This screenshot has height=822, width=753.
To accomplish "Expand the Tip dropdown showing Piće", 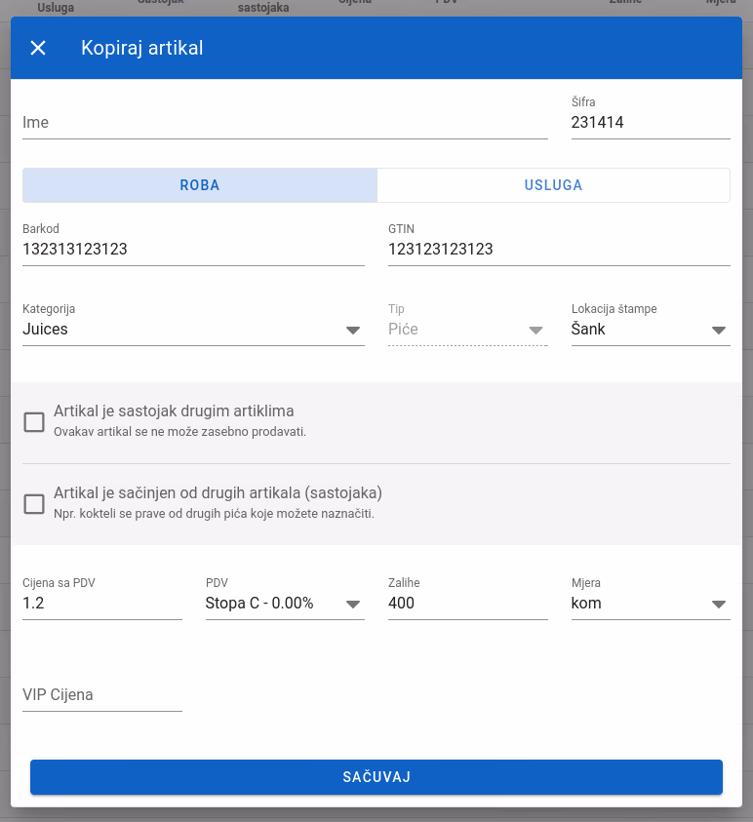I will click(x=468, y=330).
